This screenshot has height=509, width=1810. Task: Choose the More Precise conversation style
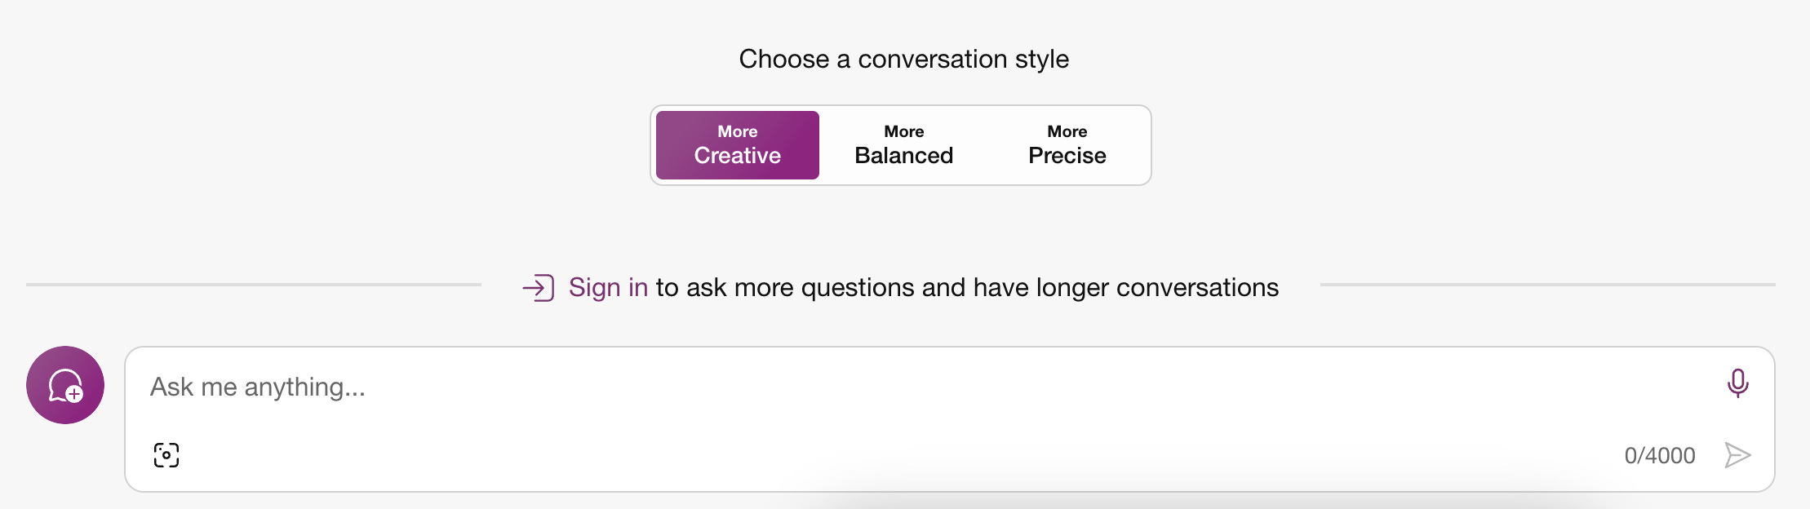tap(1067, 145)
